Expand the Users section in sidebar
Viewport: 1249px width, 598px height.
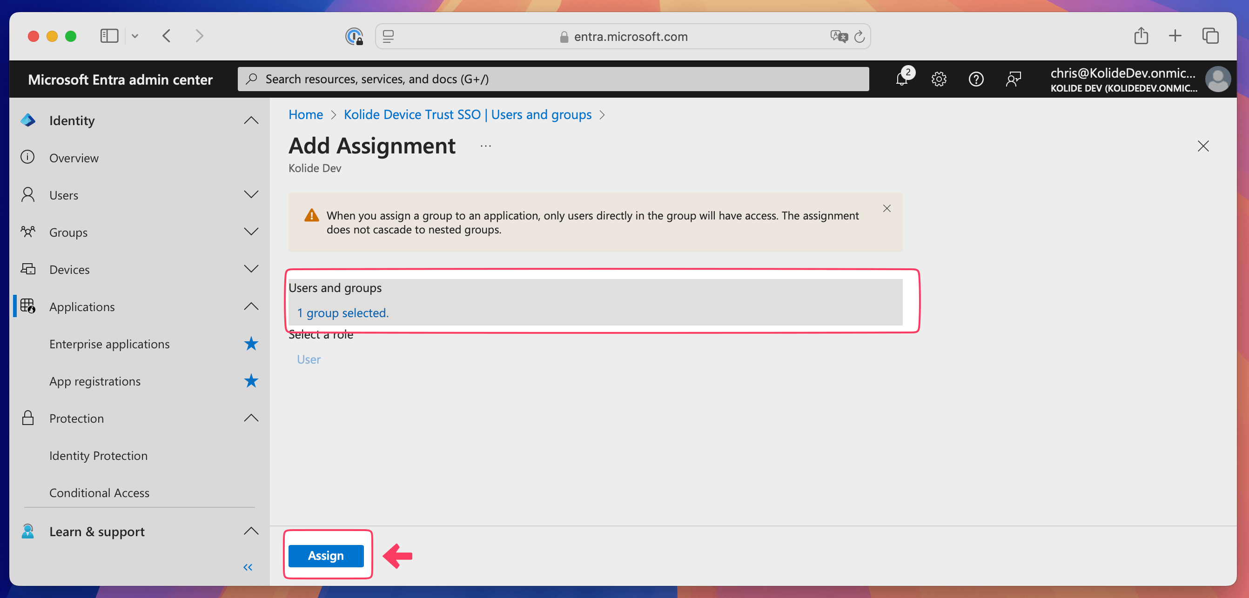click(251, 195)
